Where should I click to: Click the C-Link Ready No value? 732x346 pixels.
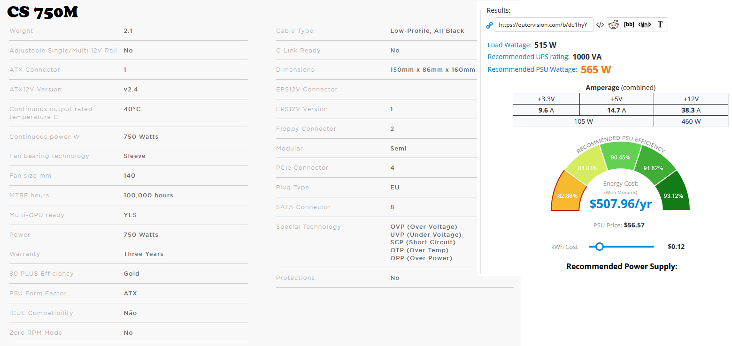395,50
